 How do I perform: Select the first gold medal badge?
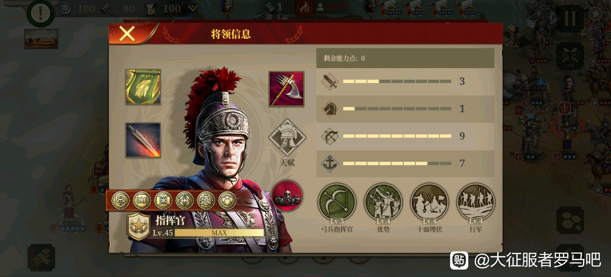(121, 201)
